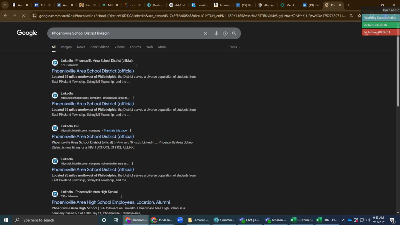Stop loading the page in Chrome

click(23, 16)
